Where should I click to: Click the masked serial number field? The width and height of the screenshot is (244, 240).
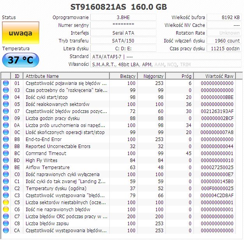point(123,25)
